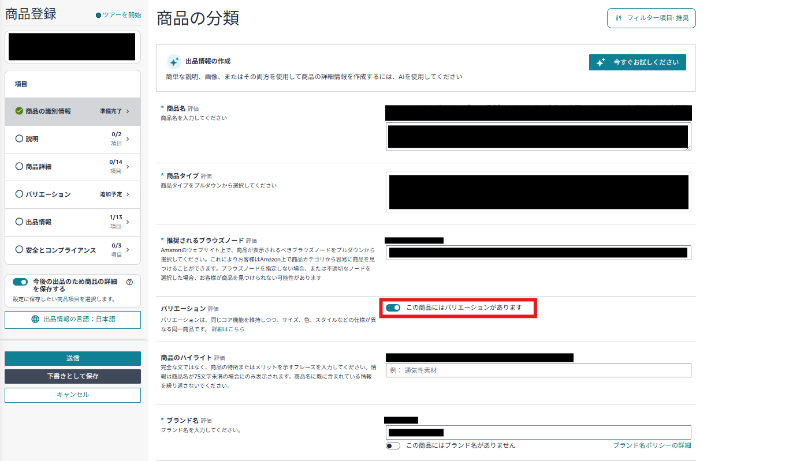This screenshot has width=804, height=461.
Task: Open the ブランド名ポリシーの詳細 link
Action: pos(652,445)
